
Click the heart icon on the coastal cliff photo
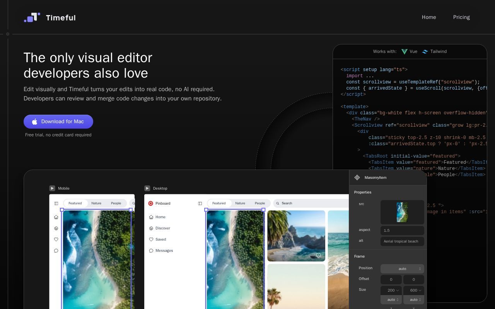pyautogui.click(x=318, y=256)
